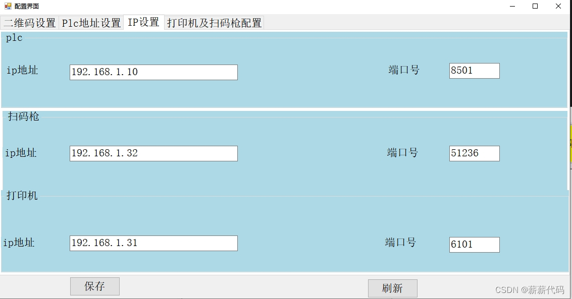Click the 刷新 button to refresh
The height and width of the screenshot is (299, 572).
pyautogui.click(x=393, y=288)
